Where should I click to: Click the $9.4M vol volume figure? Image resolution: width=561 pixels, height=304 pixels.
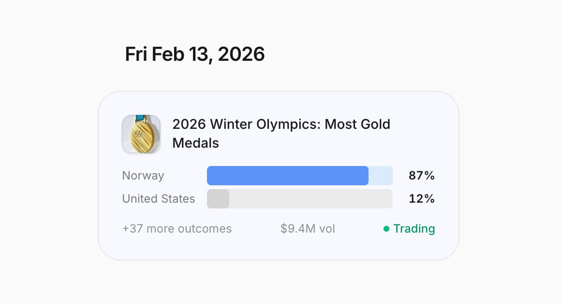308,229
